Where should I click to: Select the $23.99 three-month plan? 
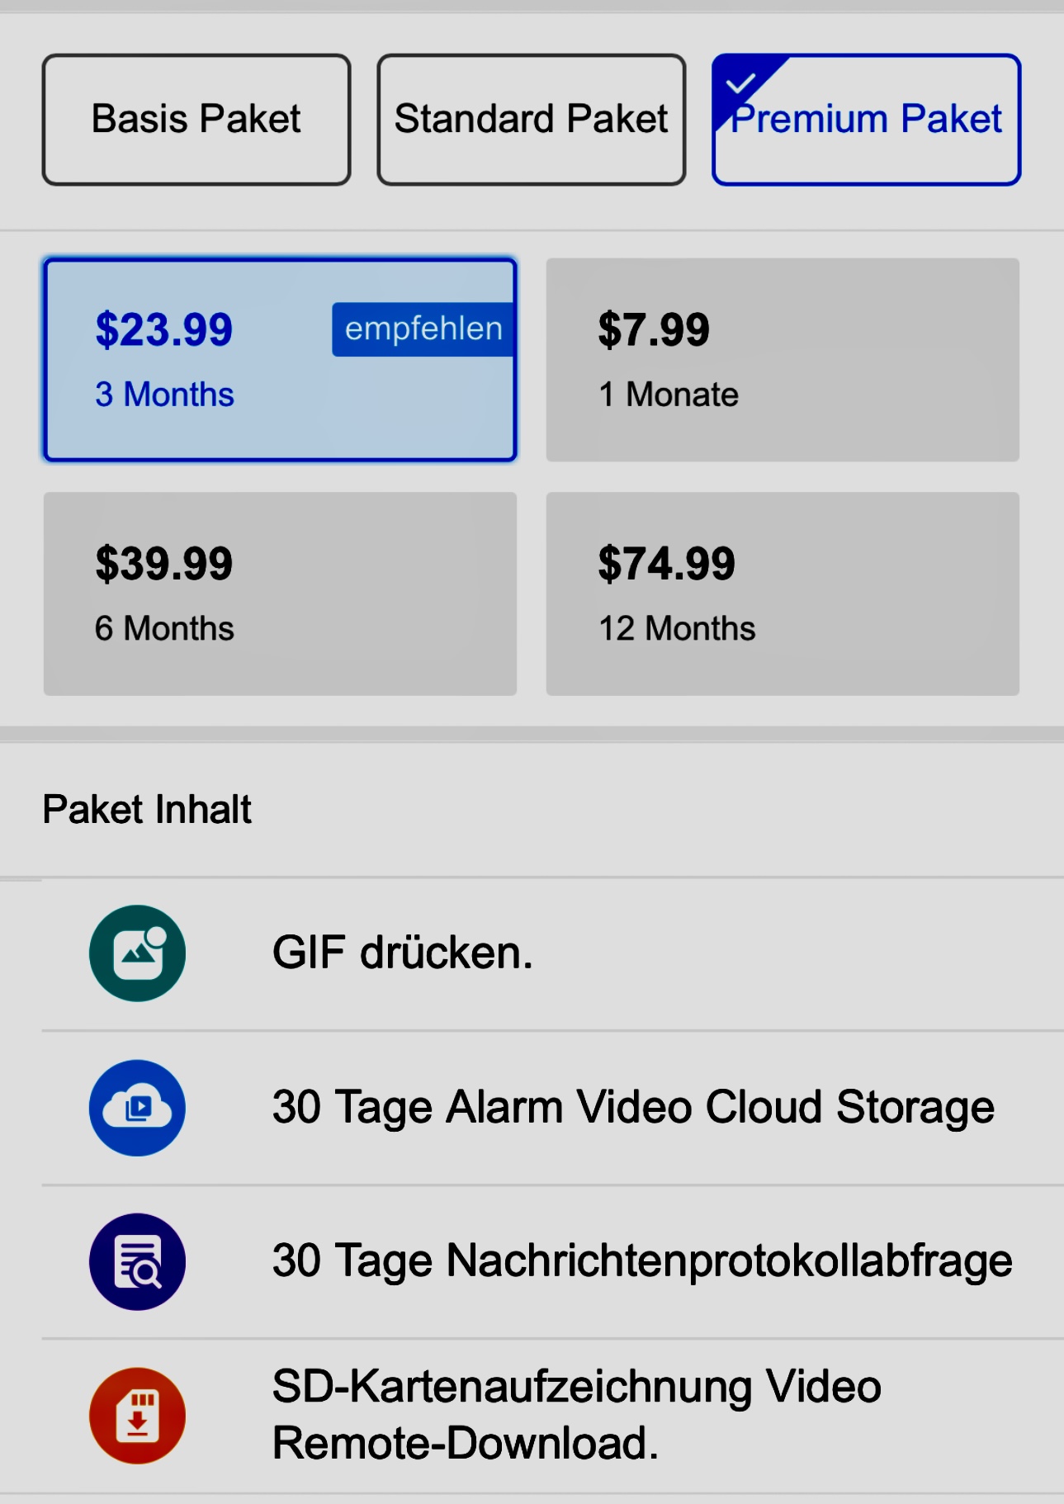click(x=281, y=360)
